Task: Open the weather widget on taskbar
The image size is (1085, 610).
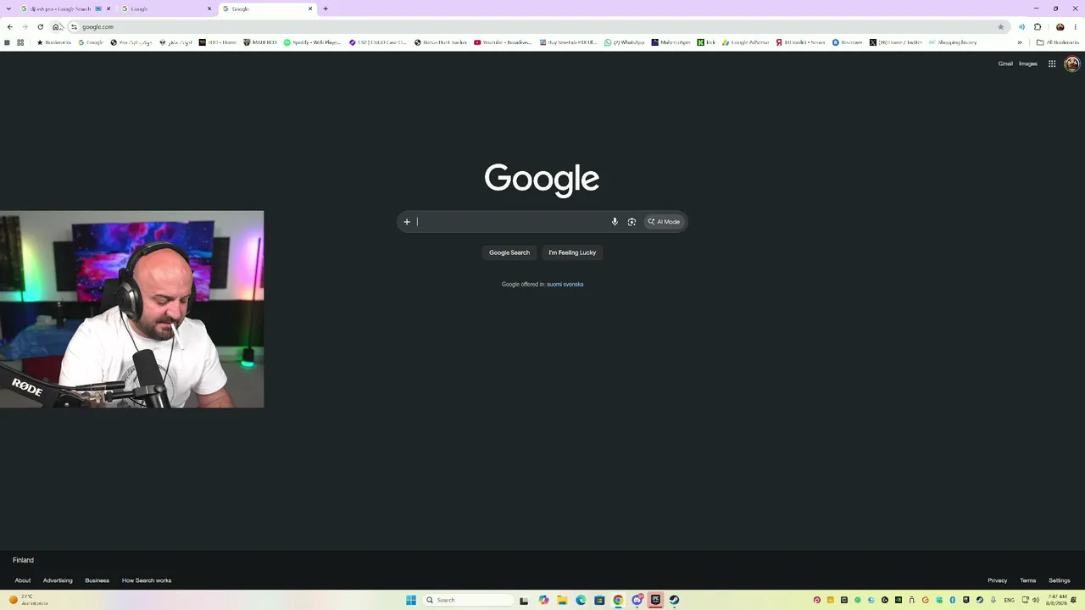Action: click(x=28, y=600)
